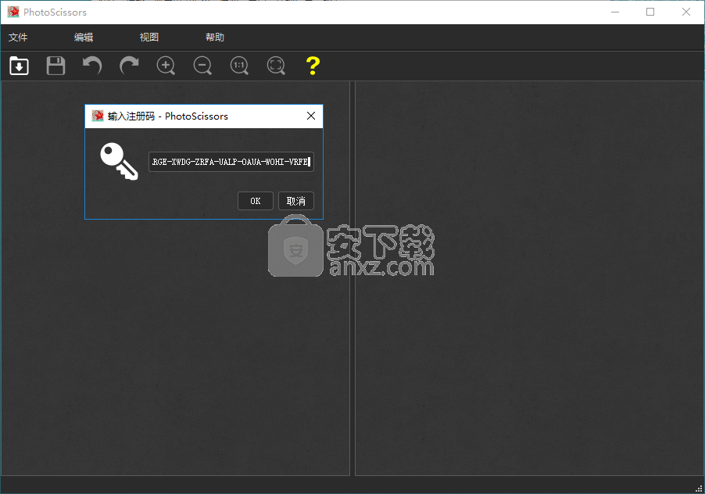This screenshot has width=705, height=494.
Task: Confirm registration code with OK button
Action: pyautogui.click(x=256, y=201)
